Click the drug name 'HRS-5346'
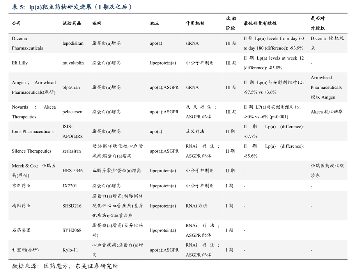The width and height of the screenshot is (356, 271). tap(73, 171)
